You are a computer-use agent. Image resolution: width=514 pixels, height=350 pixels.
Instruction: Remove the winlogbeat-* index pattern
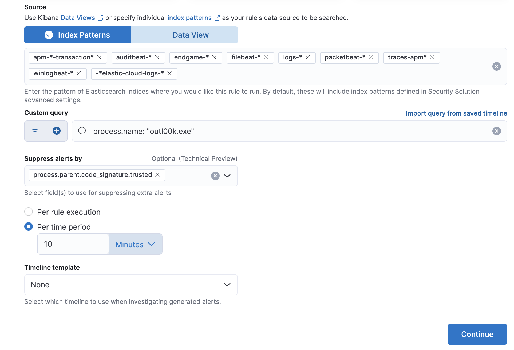click(79, 74)
